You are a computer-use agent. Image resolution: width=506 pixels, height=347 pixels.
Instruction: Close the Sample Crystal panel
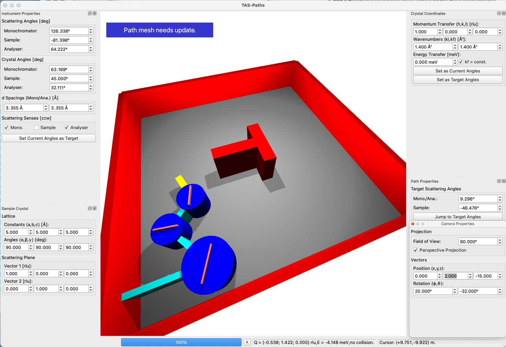(x=95, y=209)
